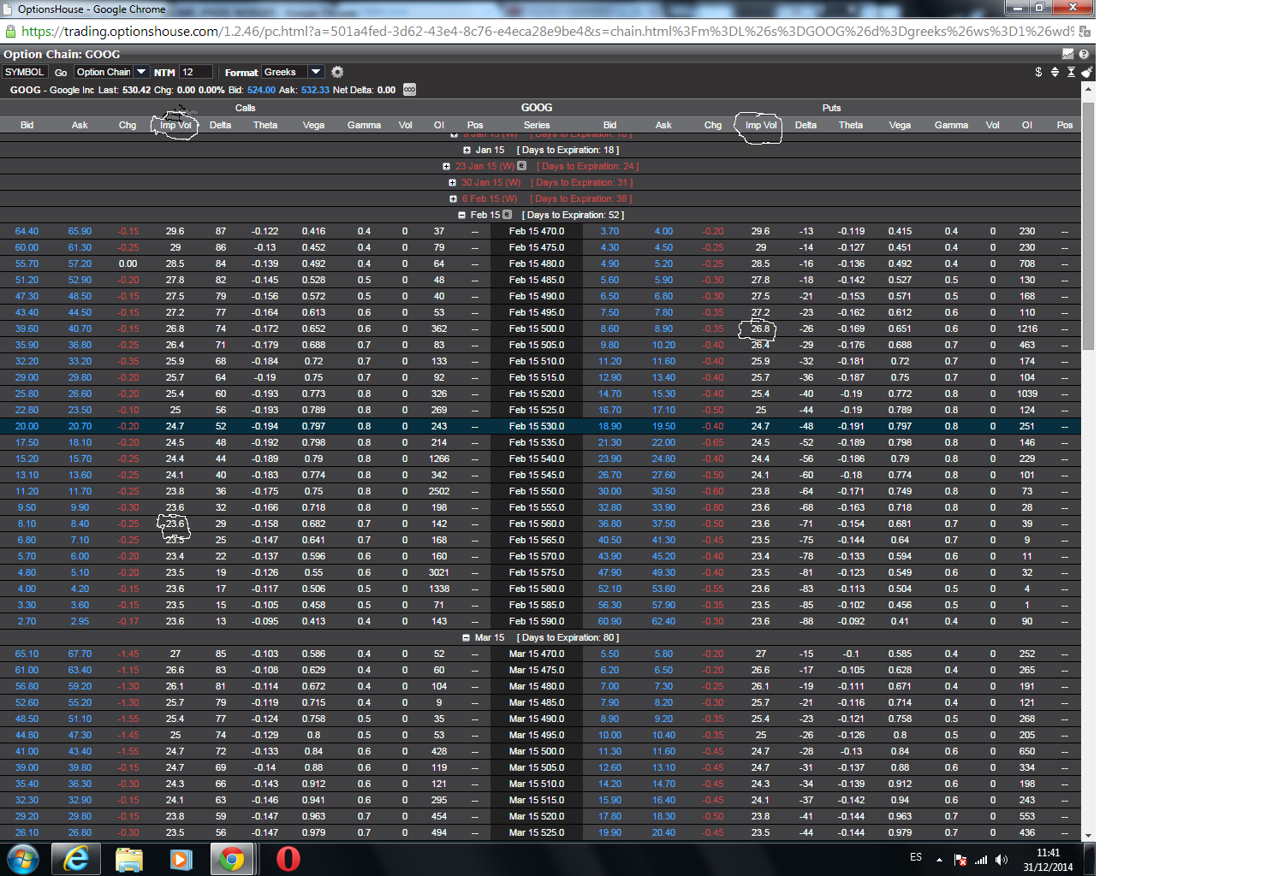This screenshot has width=1284, height=876.
Task: Click call ask 67.70 for Mar 15 470.0
Action: click(80, 654)
